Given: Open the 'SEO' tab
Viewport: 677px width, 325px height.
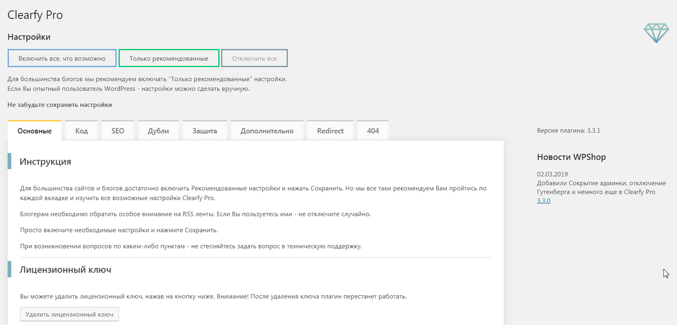Looking at the screenshot, I should pos(118,131).
